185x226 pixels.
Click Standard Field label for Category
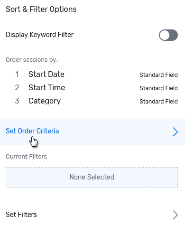[158, 102]
